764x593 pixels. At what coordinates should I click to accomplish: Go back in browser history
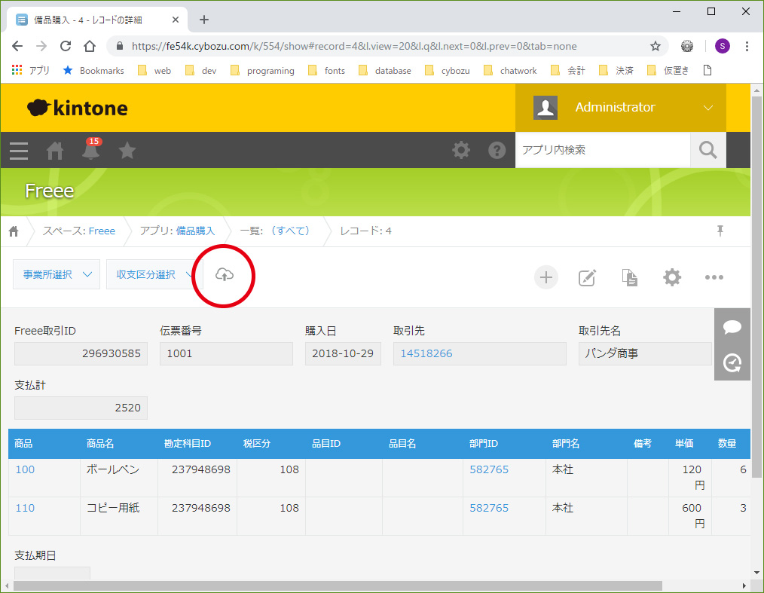coord(17,46)
